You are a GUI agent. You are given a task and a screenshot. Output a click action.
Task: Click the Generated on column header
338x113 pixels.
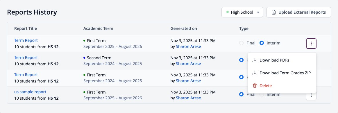click(x=183, y=28)
